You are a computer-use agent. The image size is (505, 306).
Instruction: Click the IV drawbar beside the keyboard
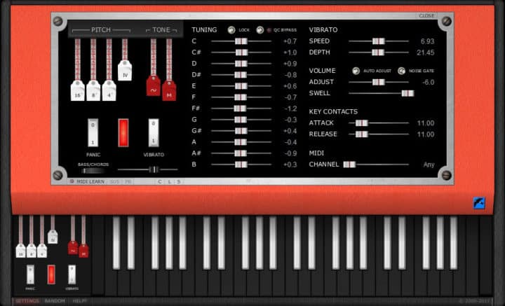pos(53,237)
